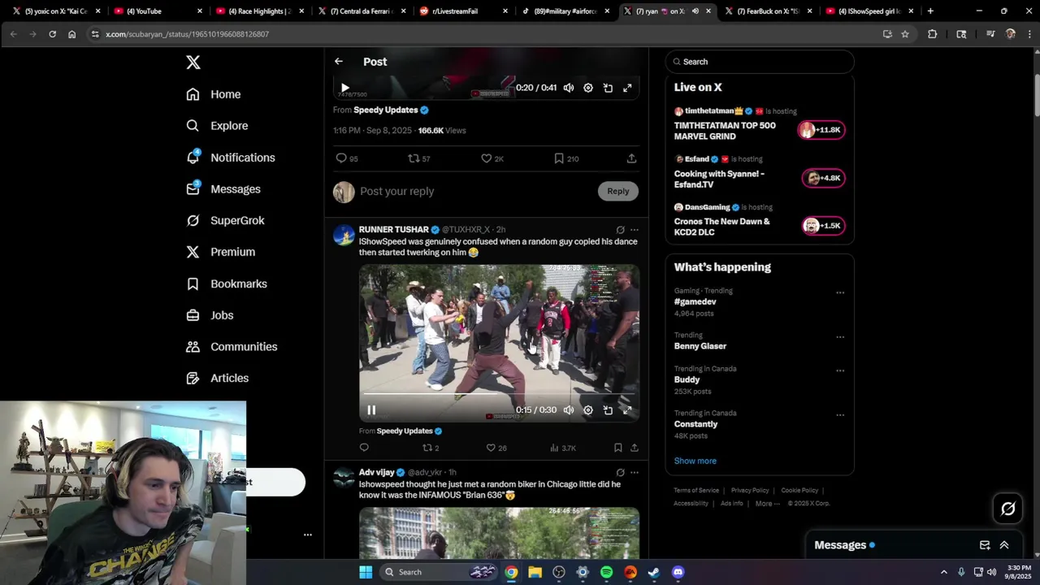Click the floating Grok button

coord(1008,509)
